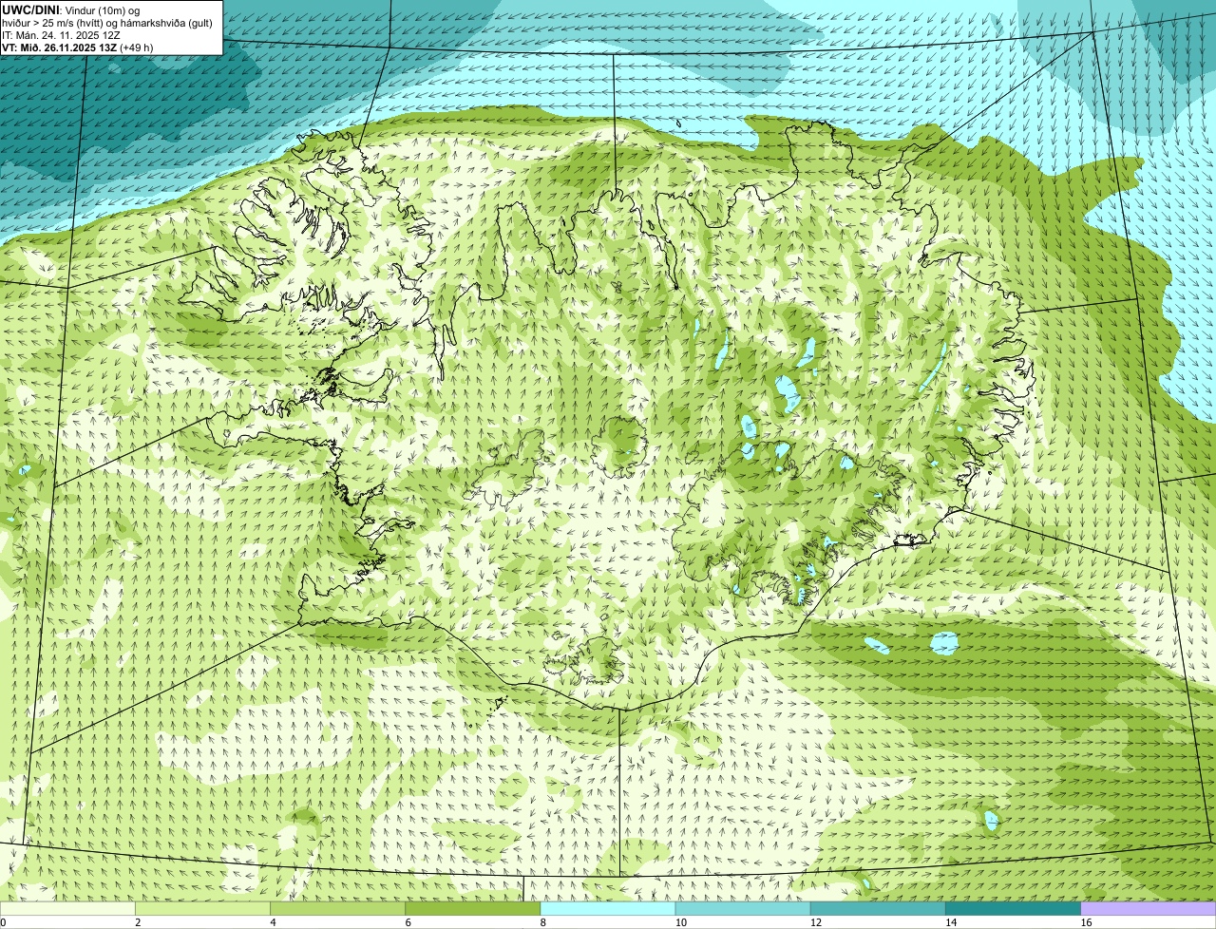Click the 14–16 m/s dark teal legend swatch
The height and width of the screenshot is (929, 1216).
(x=1014, y=908)
